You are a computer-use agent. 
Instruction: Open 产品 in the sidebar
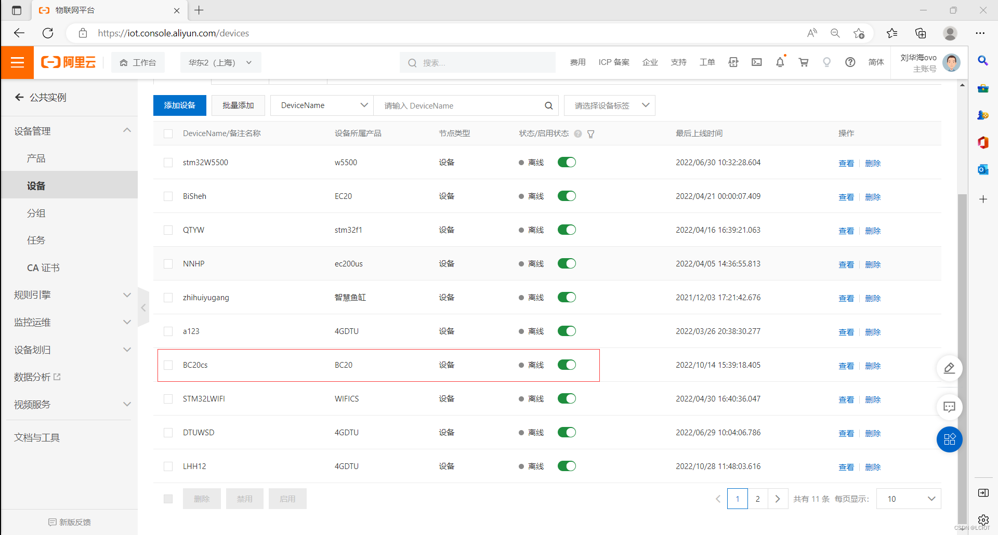36,158
